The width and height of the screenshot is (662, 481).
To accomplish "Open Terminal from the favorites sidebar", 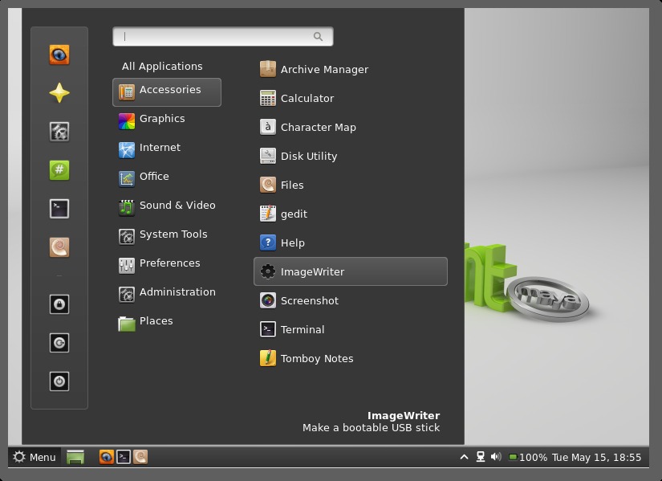I will [59, 208].
